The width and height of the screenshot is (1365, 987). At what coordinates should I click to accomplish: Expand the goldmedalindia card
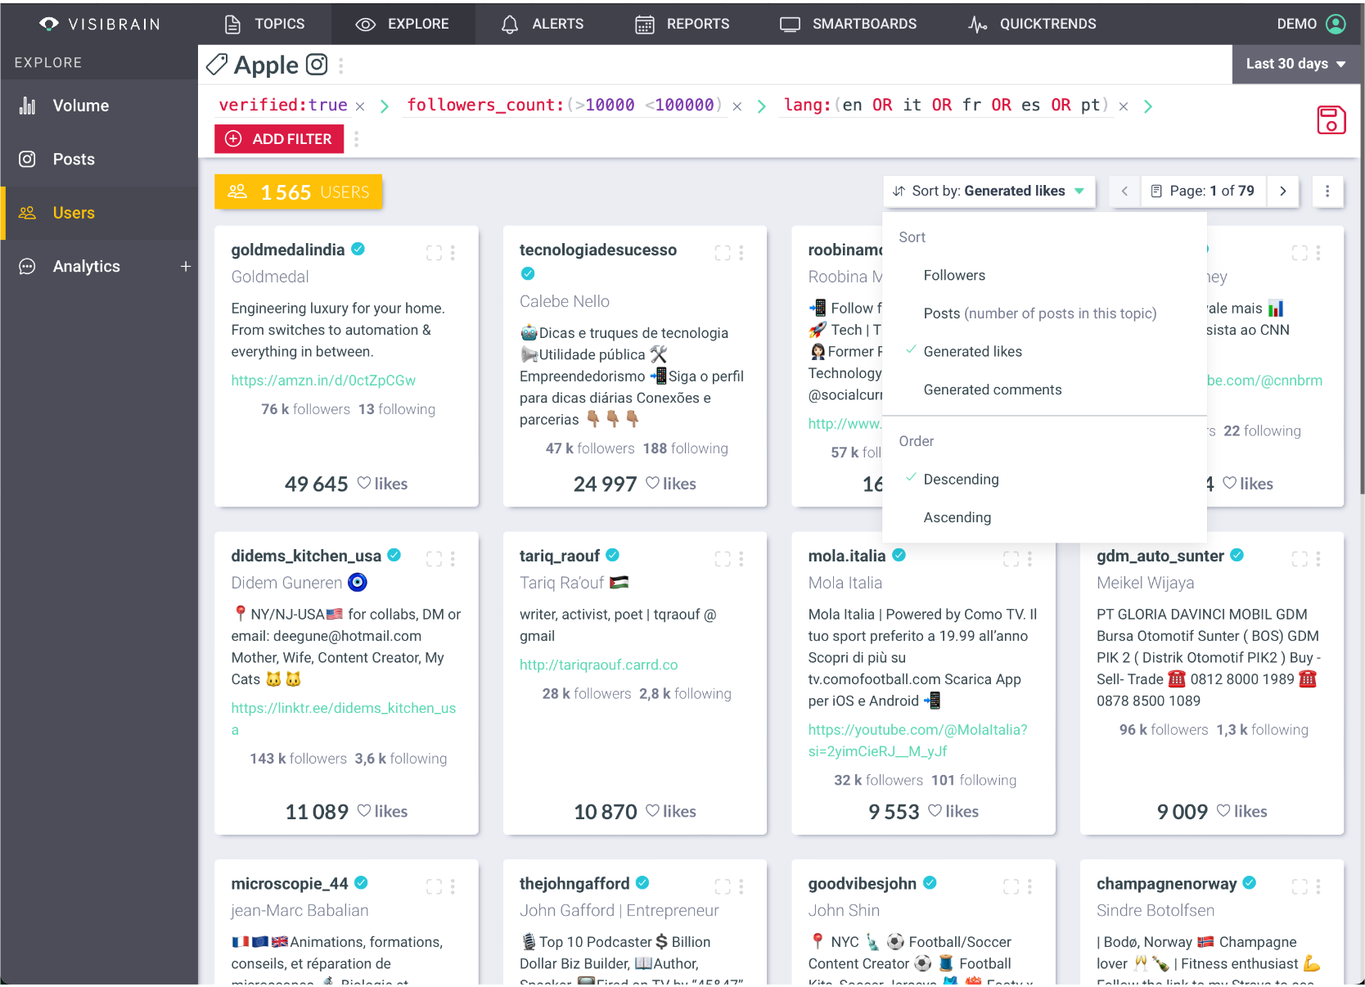coord(434,253)
